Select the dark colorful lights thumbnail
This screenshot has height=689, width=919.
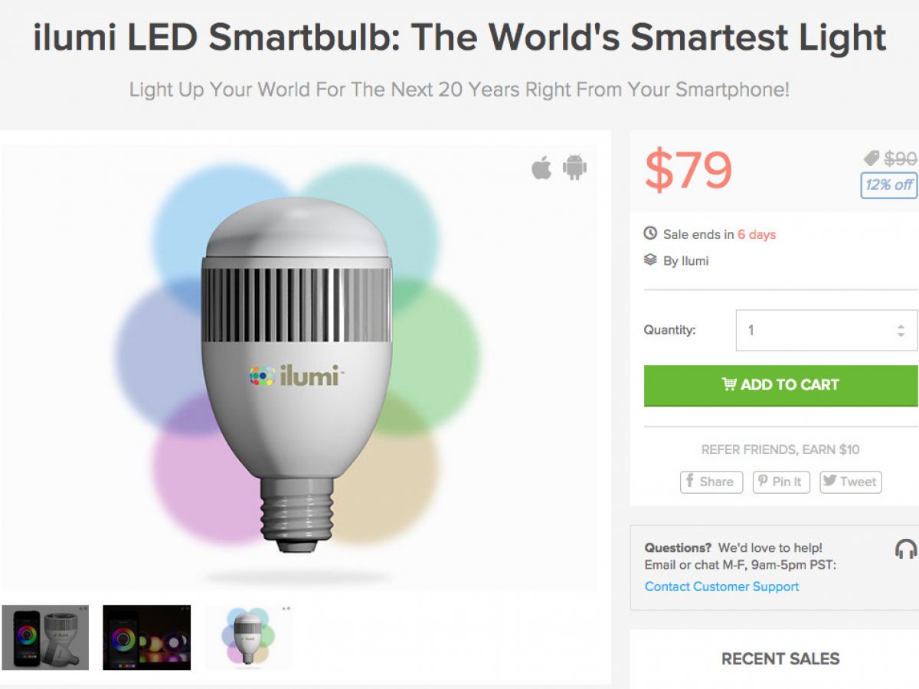[146, 637]
